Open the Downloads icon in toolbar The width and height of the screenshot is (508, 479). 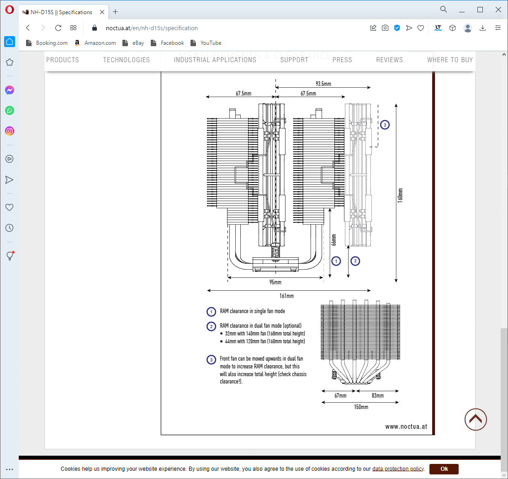[482, 28]
